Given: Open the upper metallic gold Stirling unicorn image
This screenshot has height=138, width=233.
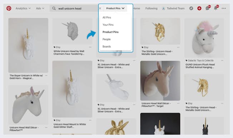Looking at the screenshot, I should coord(160,31).
